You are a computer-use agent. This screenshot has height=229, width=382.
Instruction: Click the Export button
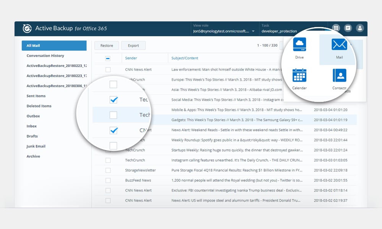coord(133,45)
